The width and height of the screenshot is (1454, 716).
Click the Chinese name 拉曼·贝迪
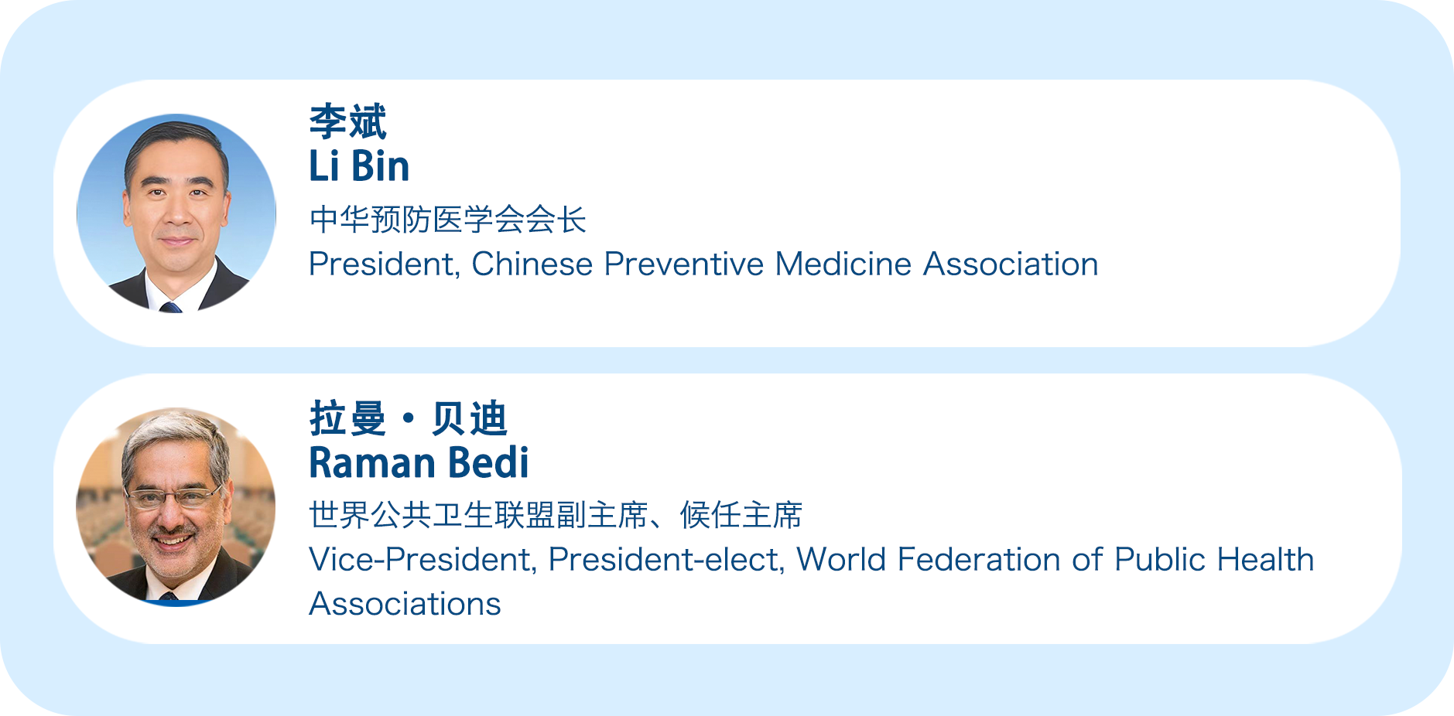tap(408, 419)
